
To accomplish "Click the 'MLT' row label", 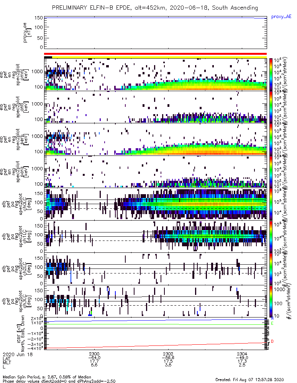I will coord(7,362).
